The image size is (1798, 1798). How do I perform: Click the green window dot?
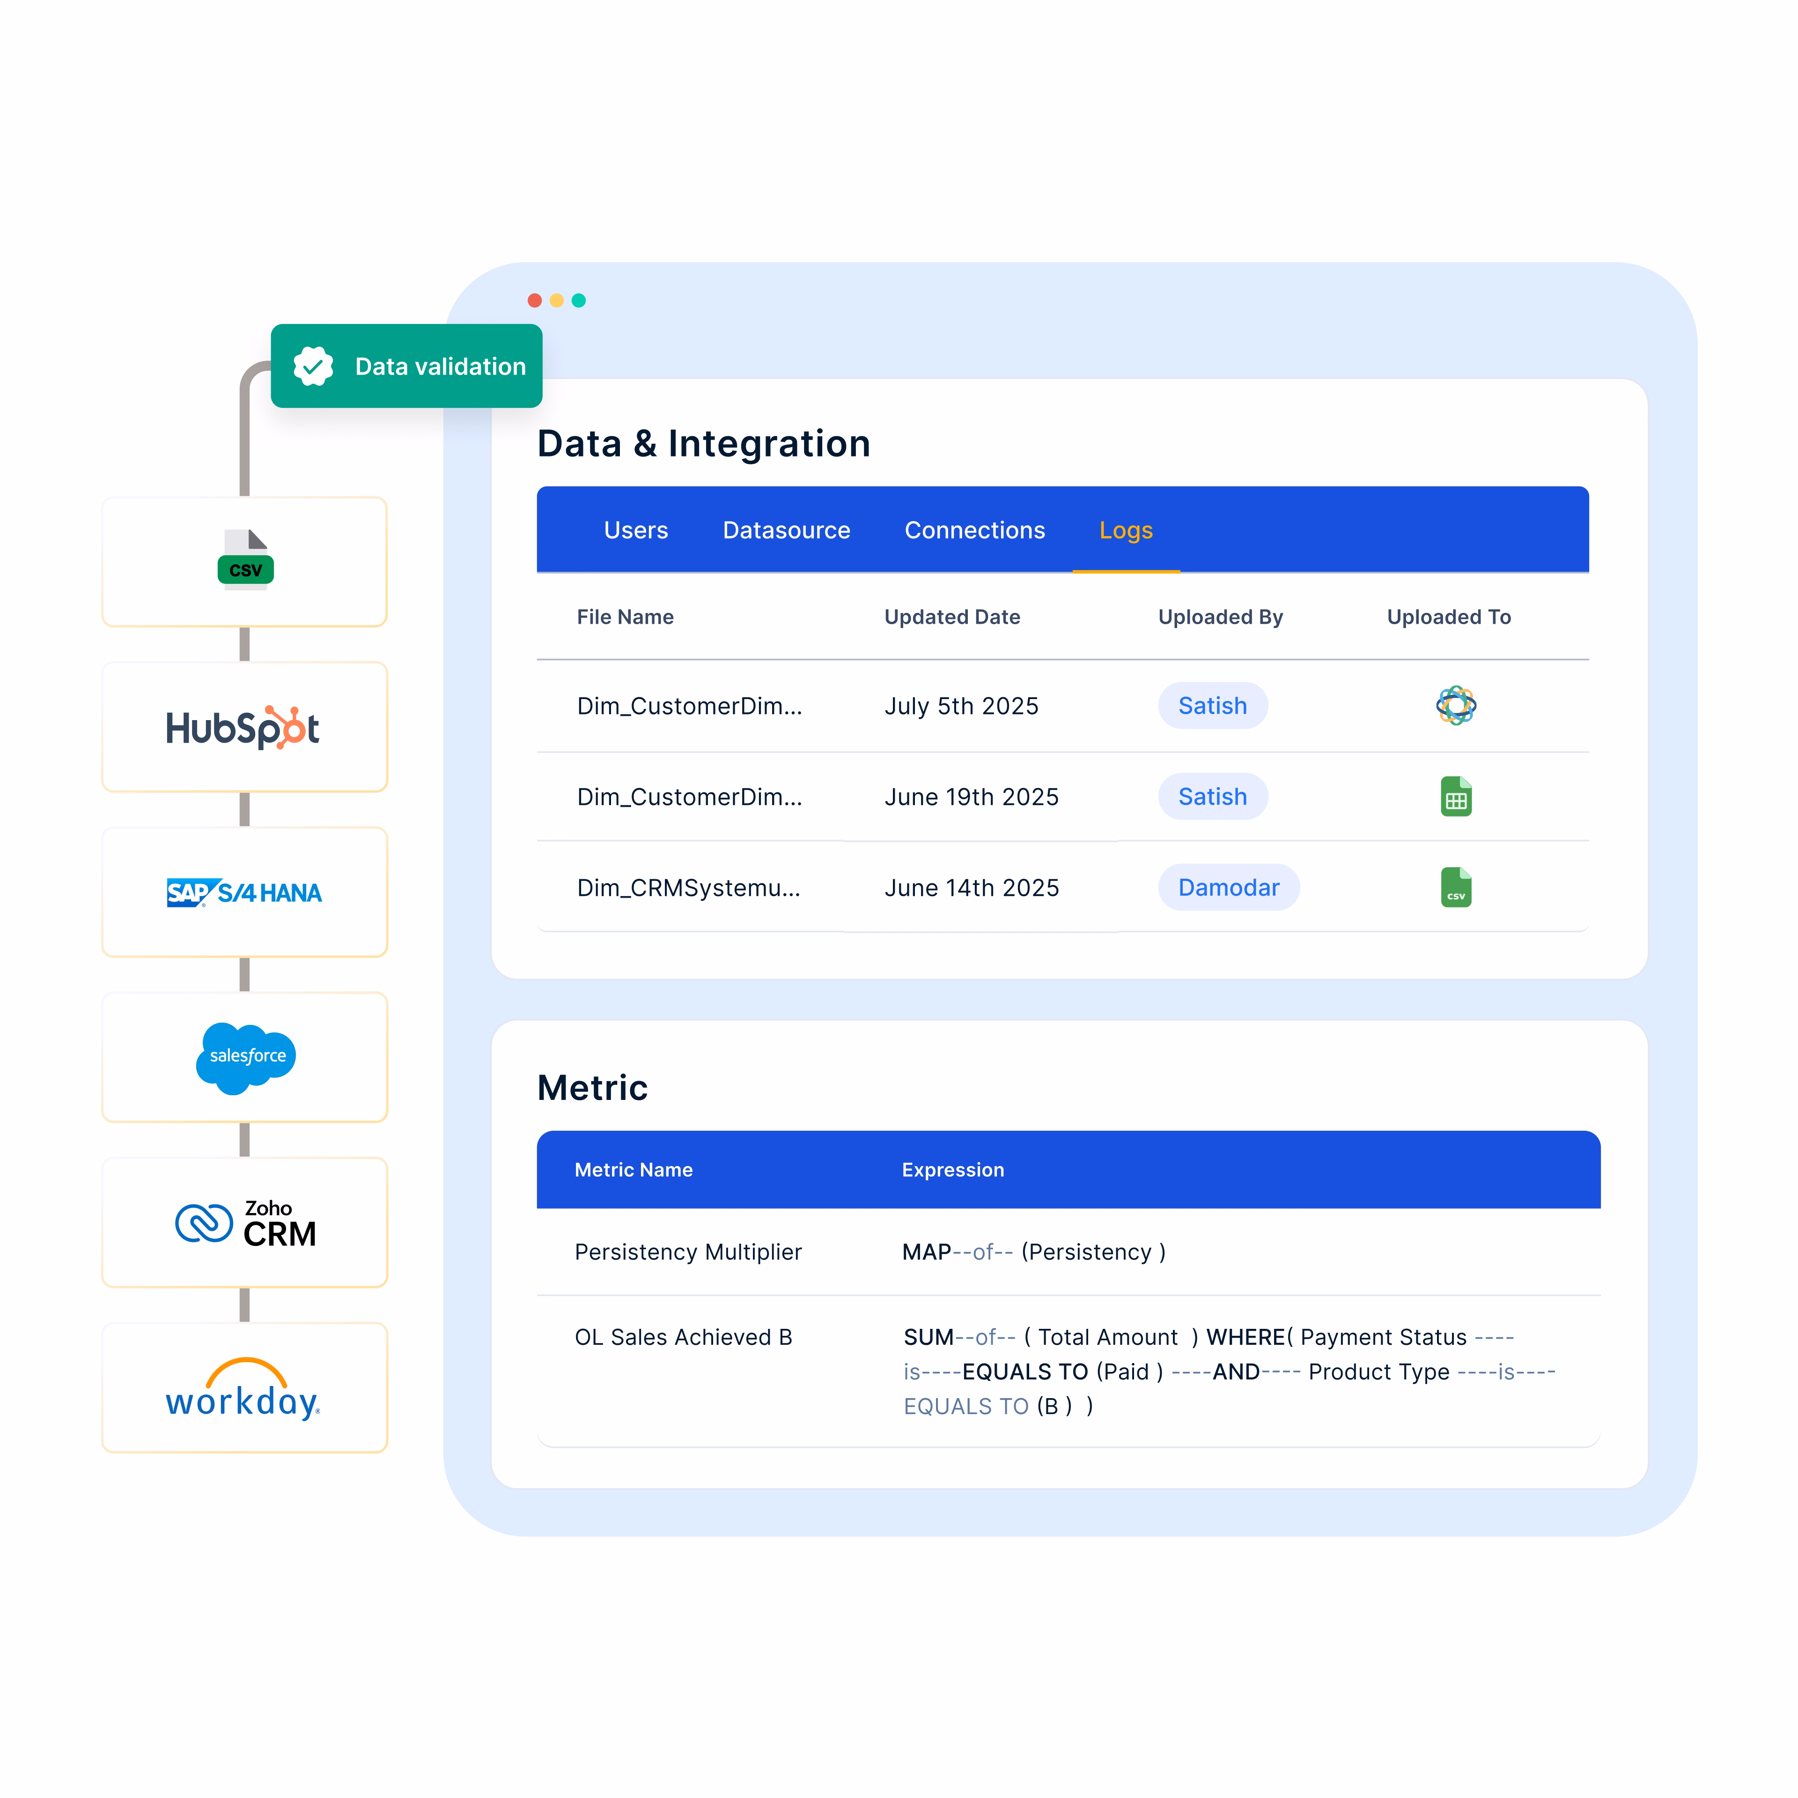pyautogui.click(x=579, y=301)
